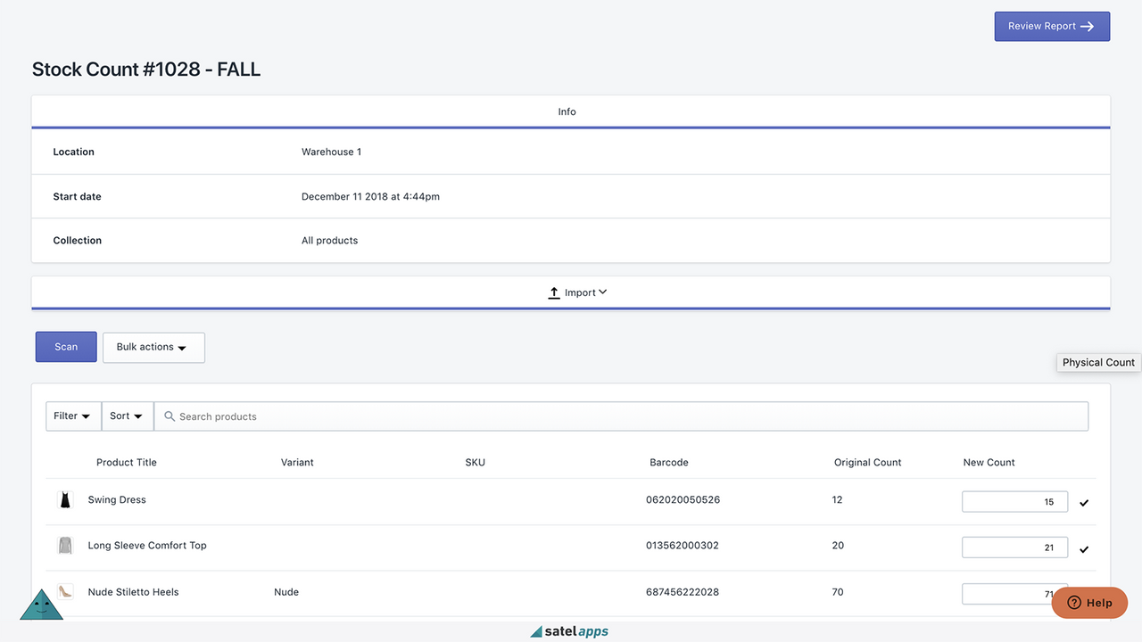The height and width of the screenshot is (642, 1142).
Task: Click the Warehouse 1 location value
Action: 331,152
